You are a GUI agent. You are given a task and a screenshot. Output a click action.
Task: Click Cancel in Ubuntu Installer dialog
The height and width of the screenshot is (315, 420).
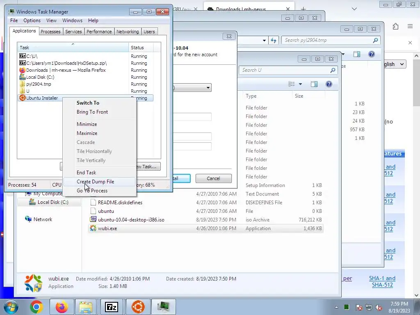coord(213,178)
